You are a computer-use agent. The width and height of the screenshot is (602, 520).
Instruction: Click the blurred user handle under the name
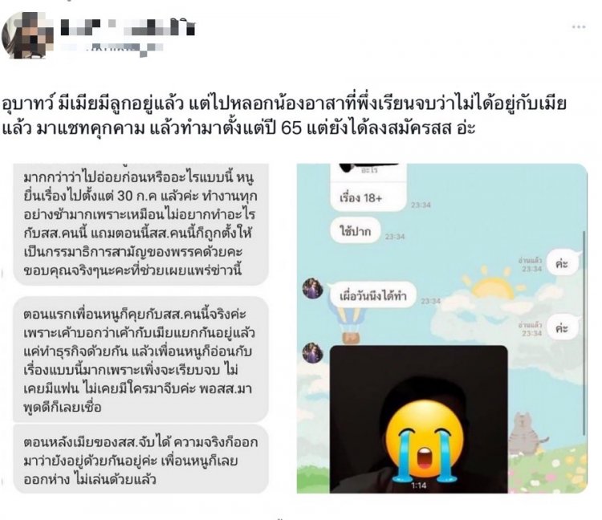coord(112,49)
